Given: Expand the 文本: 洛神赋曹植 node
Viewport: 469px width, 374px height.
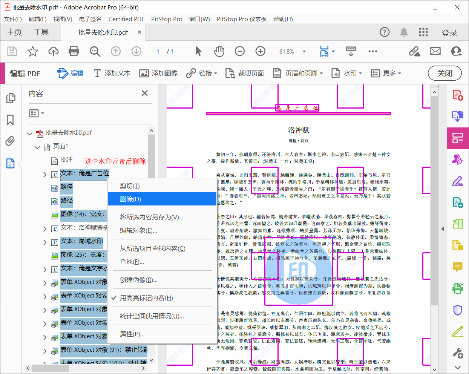Looking at the screenshot, I should [45, 229].
